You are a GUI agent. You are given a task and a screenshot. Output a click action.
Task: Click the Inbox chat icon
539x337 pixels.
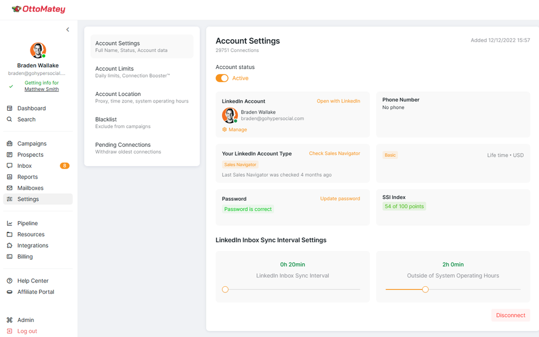click(x=9, y=166)
